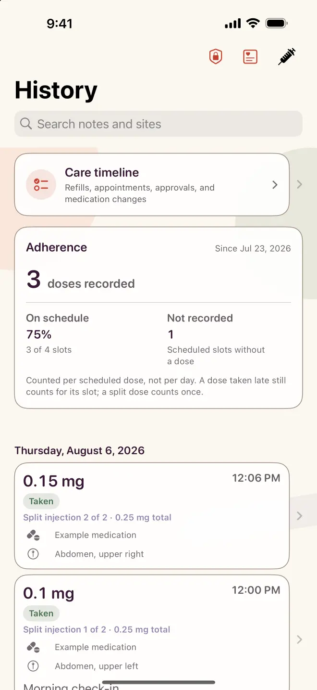
Task: Tap the chevron outside the Care timeline card
Action: pos(299,184)
